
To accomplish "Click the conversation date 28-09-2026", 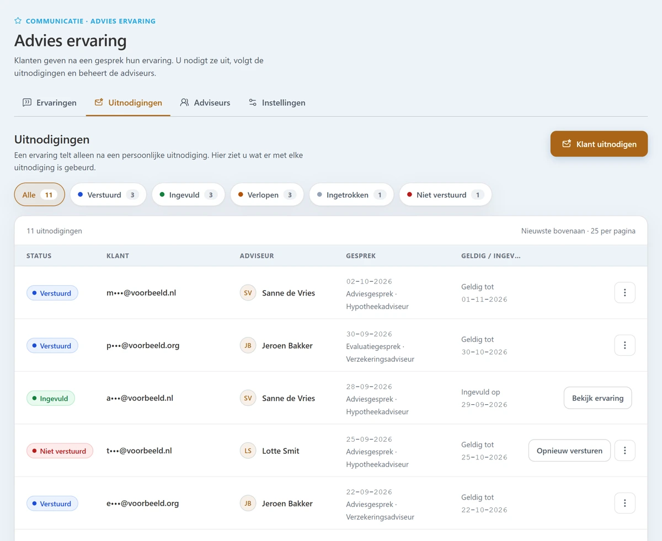I will coord(369,387).
